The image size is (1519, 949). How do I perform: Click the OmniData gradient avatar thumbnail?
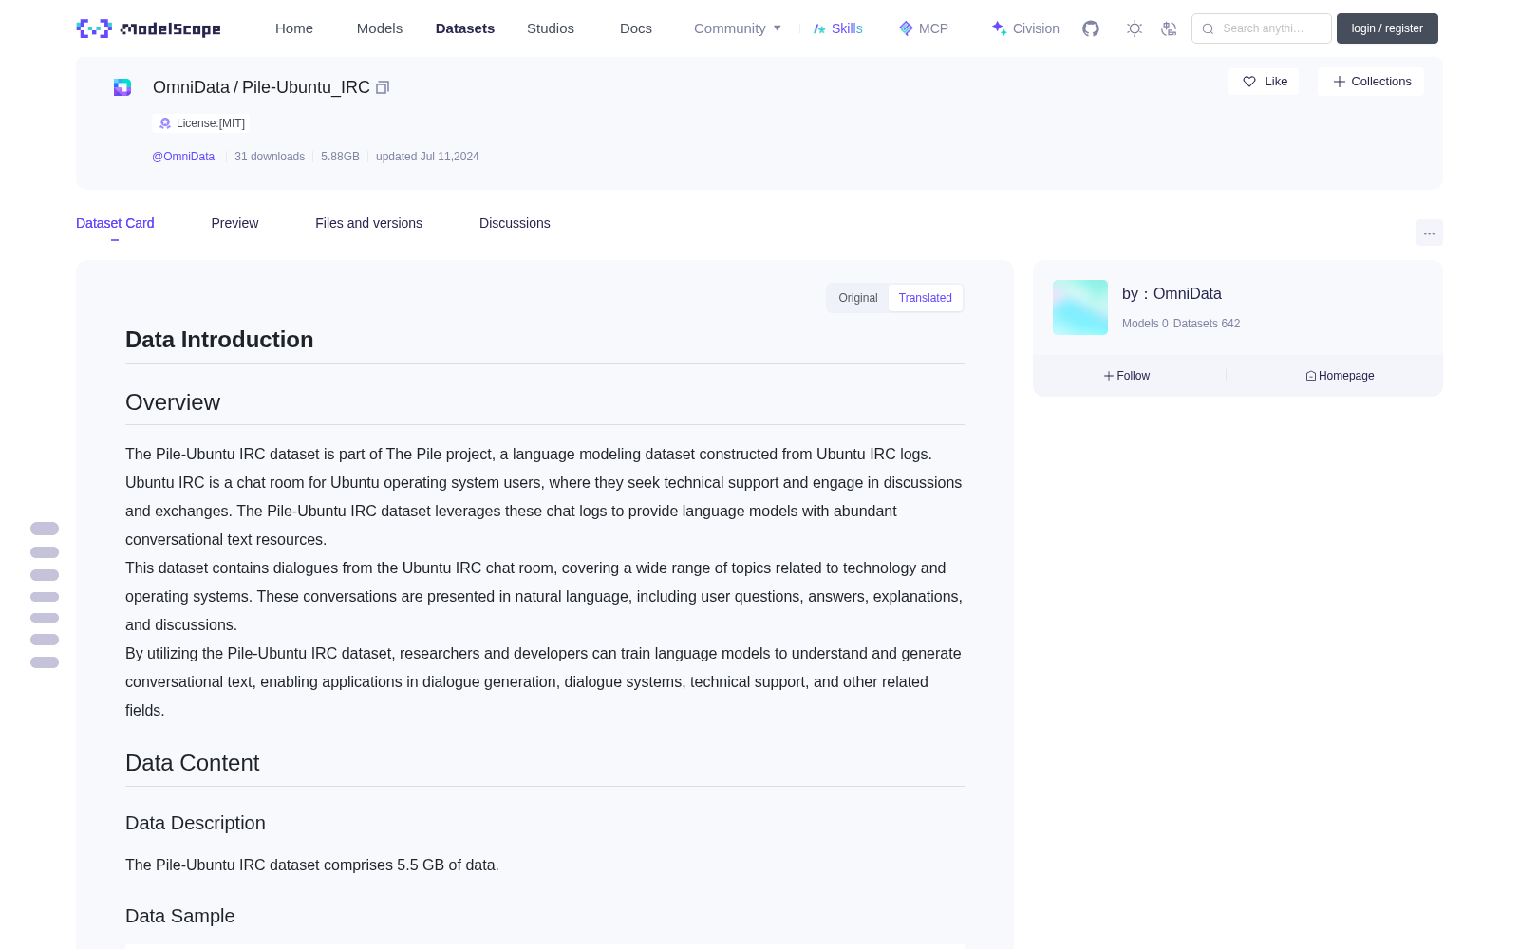click(x=1080, y=307)
